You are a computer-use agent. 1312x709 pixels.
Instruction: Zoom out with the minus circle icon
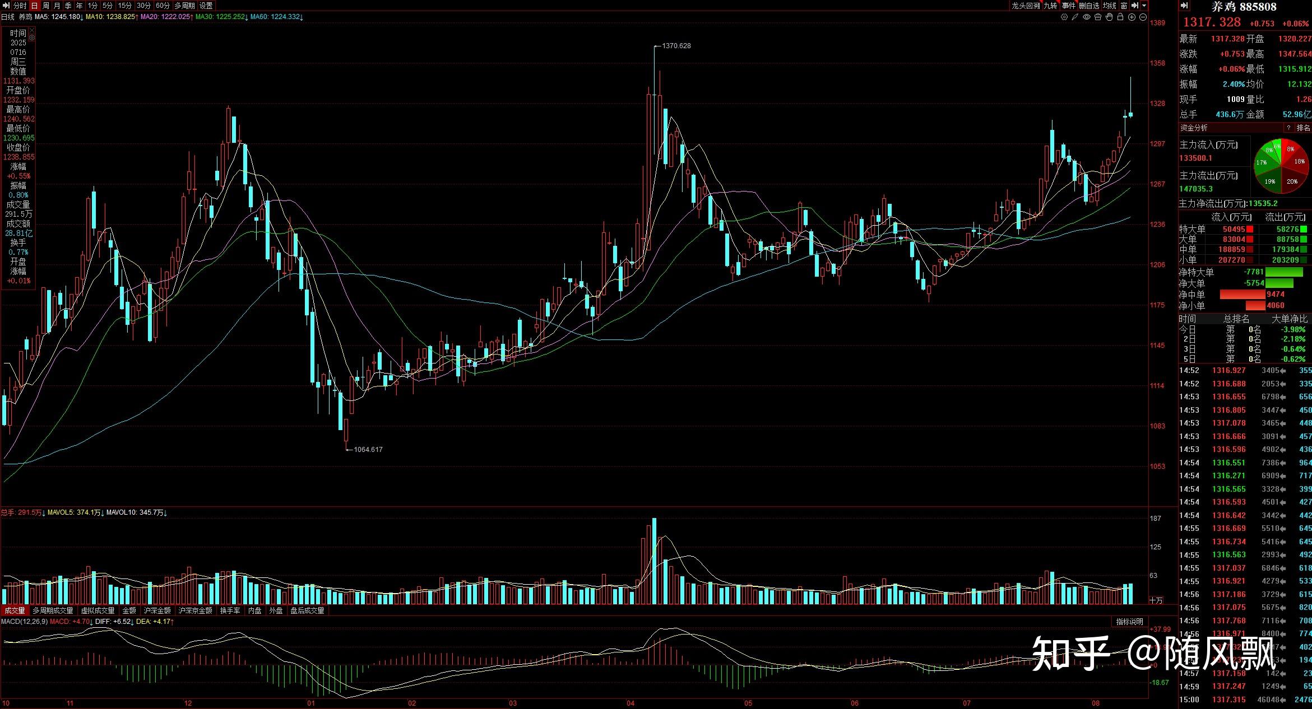(1143, 17)
